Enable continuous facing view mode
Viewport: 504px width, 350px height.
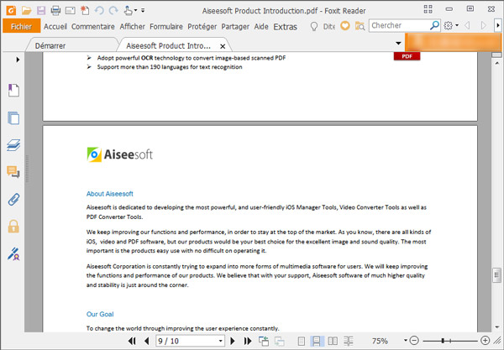tap(349, 341)
